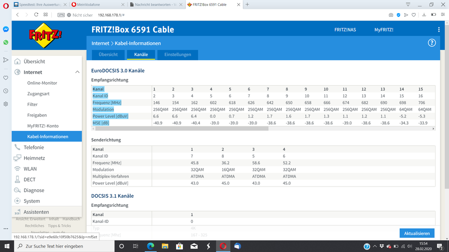Screen dimensions: 449x252
Task: Click the FRITZ! logo
Action: click(45, 35)
